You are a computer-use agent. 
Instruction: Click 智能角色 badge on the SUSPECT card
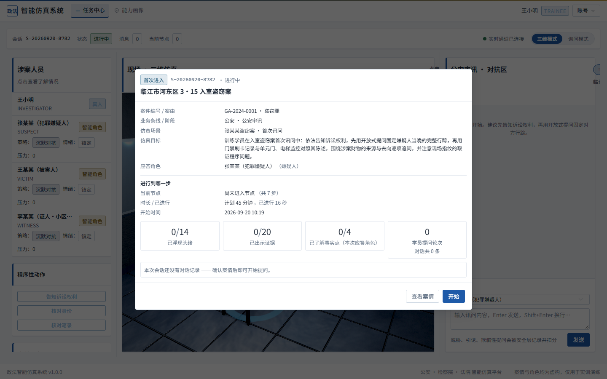(x=92, y=127)
